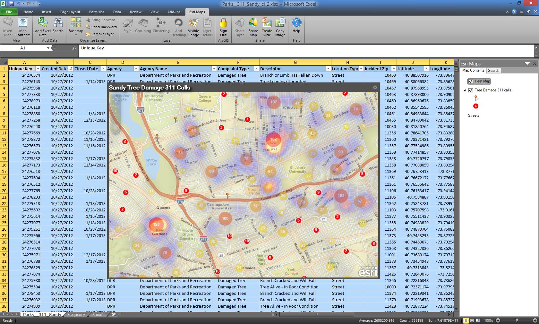Open the Unique Key filter dropdown
The width and height of the screenshot is (539, 324).
pos(38,69)
